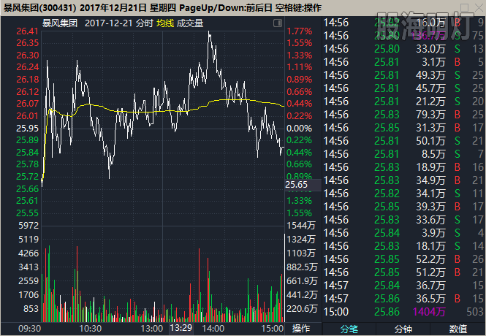This screenshot has height=336, width=486.
Task: Select the closing tick row with 1404万
Action: tap(403, 312)
